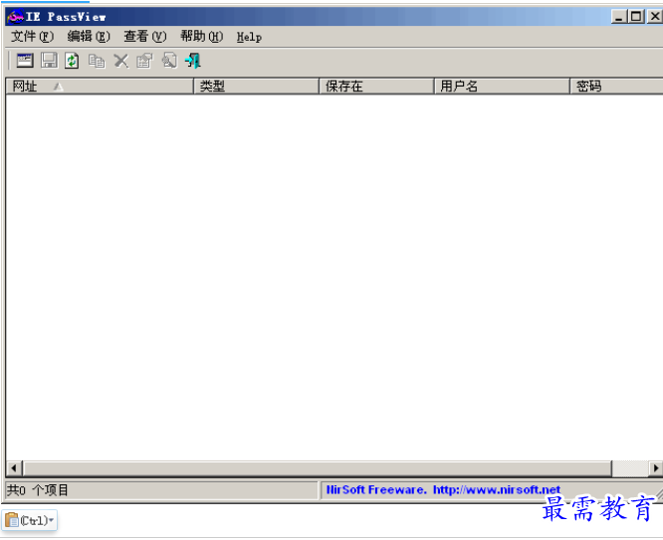Maximize the IE PassView window
The image size is (663, 540).
[636, 17]
